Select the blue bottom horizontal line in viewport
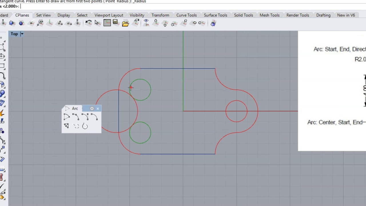This screenshot has width=366, height=206. point(177,154)
